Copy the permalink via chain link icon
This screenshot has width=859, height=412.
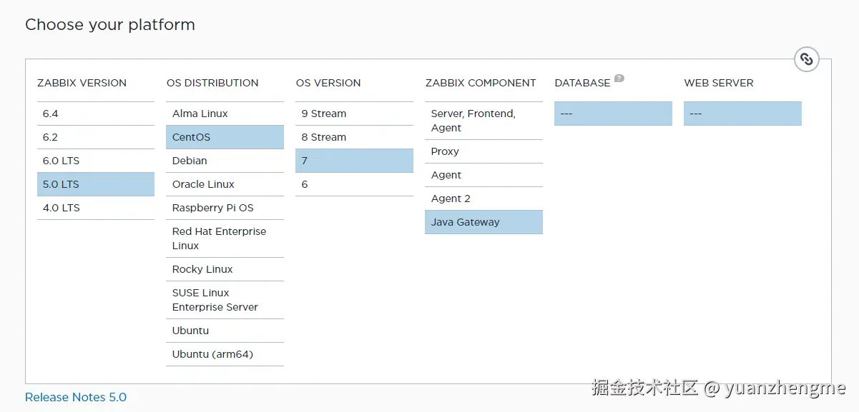tap(806, 59)
